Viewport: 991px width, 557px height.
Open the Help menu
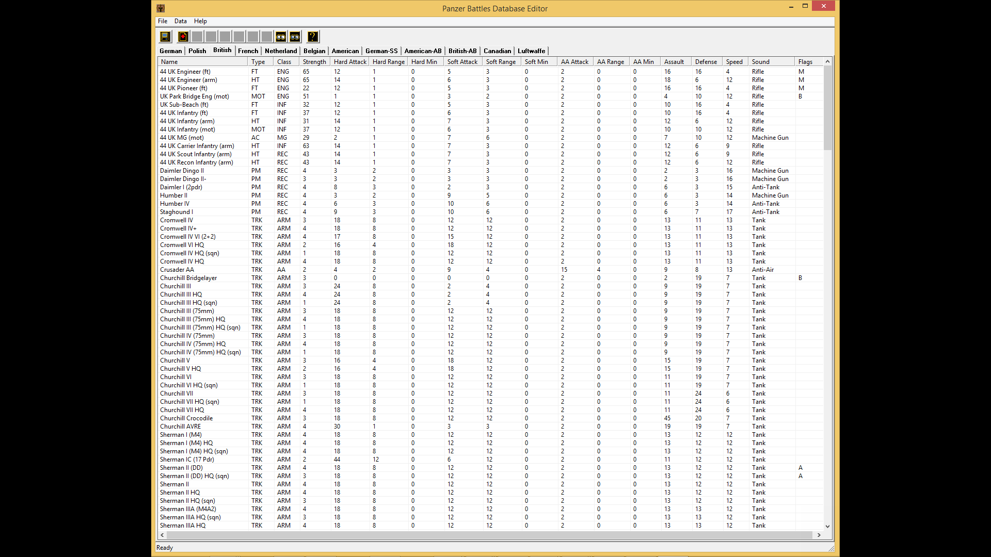[200, 21]
